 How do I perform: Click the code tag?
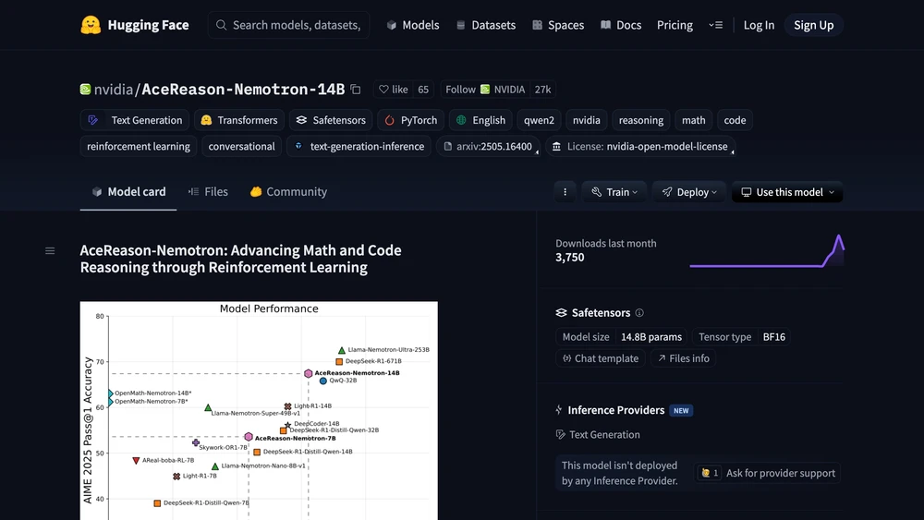click(735, 120)
